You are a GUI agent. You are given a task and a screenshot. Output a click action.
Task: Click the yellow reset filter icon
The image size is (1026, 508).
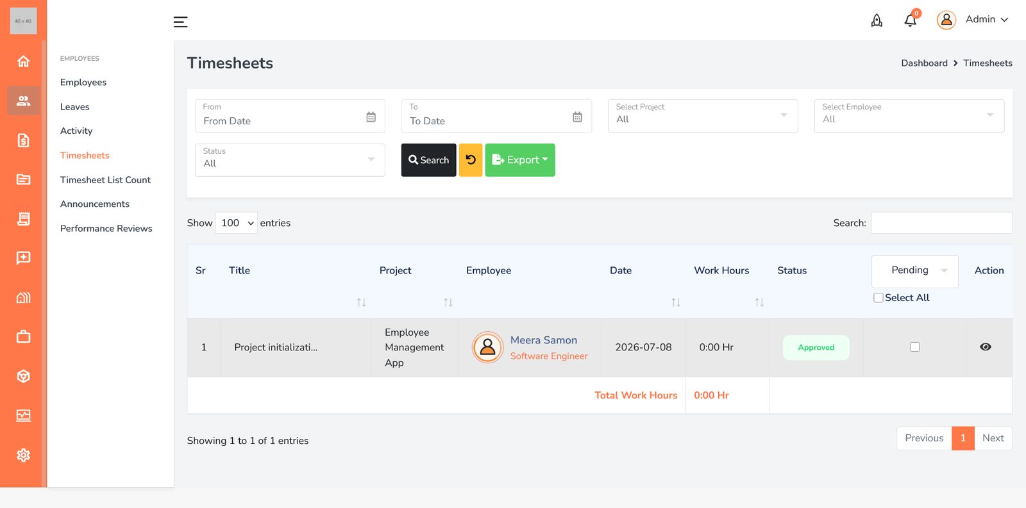tap(471, 160)
